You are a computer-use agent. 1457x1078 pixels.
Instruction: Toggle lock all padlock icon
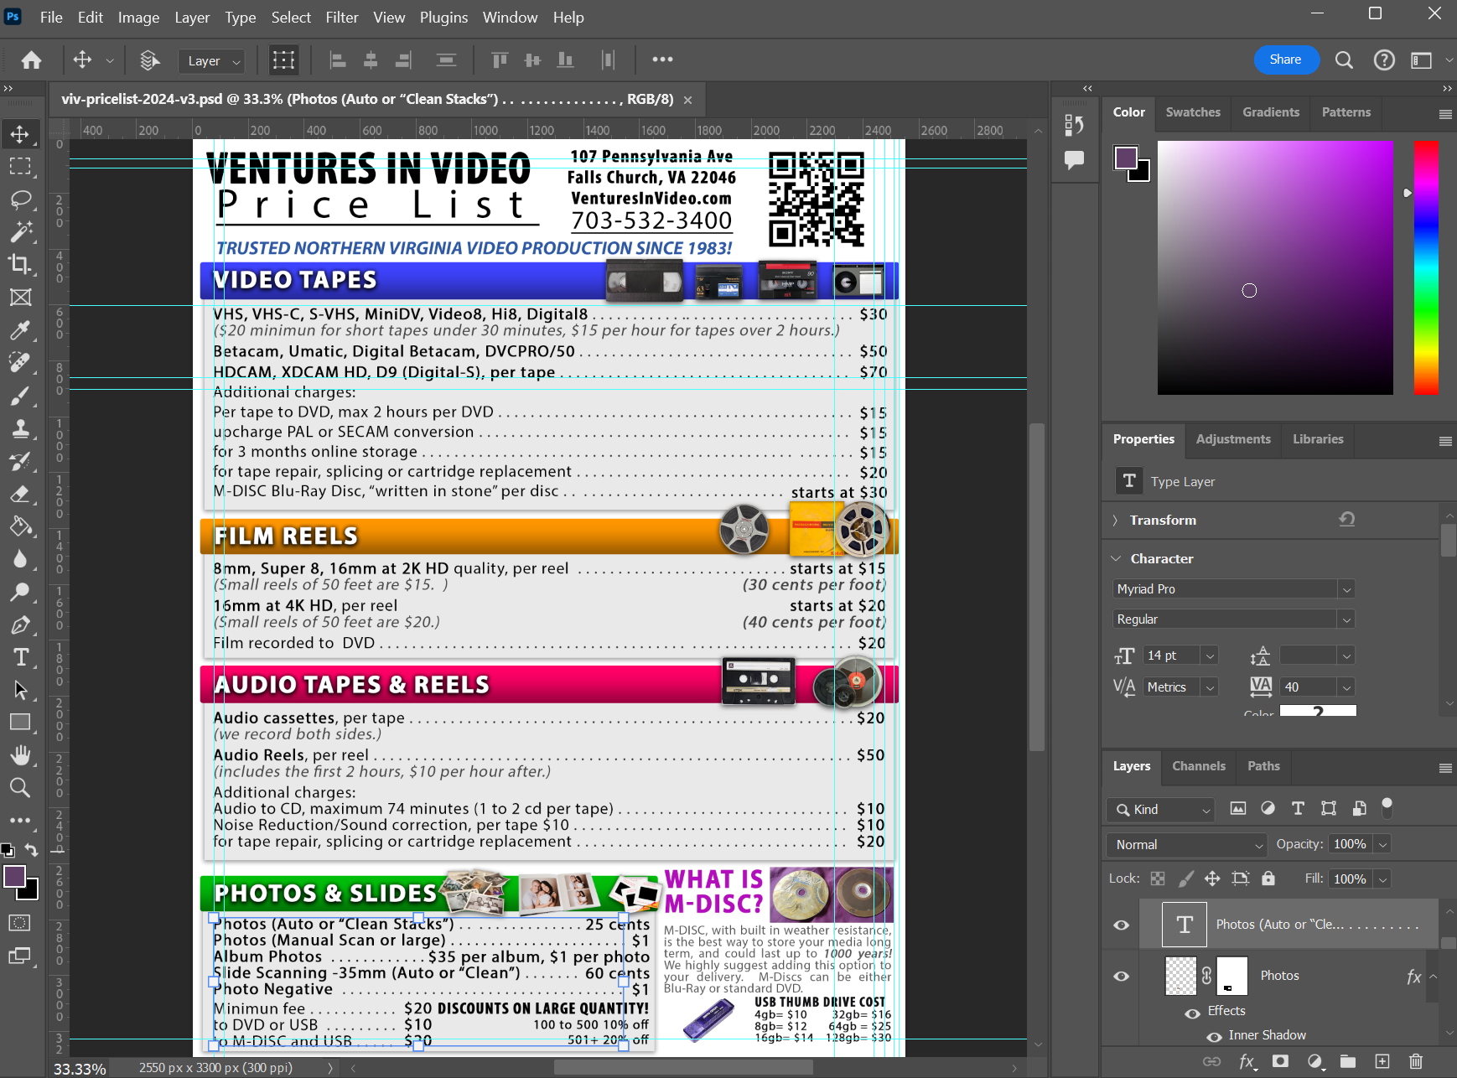1268,878
